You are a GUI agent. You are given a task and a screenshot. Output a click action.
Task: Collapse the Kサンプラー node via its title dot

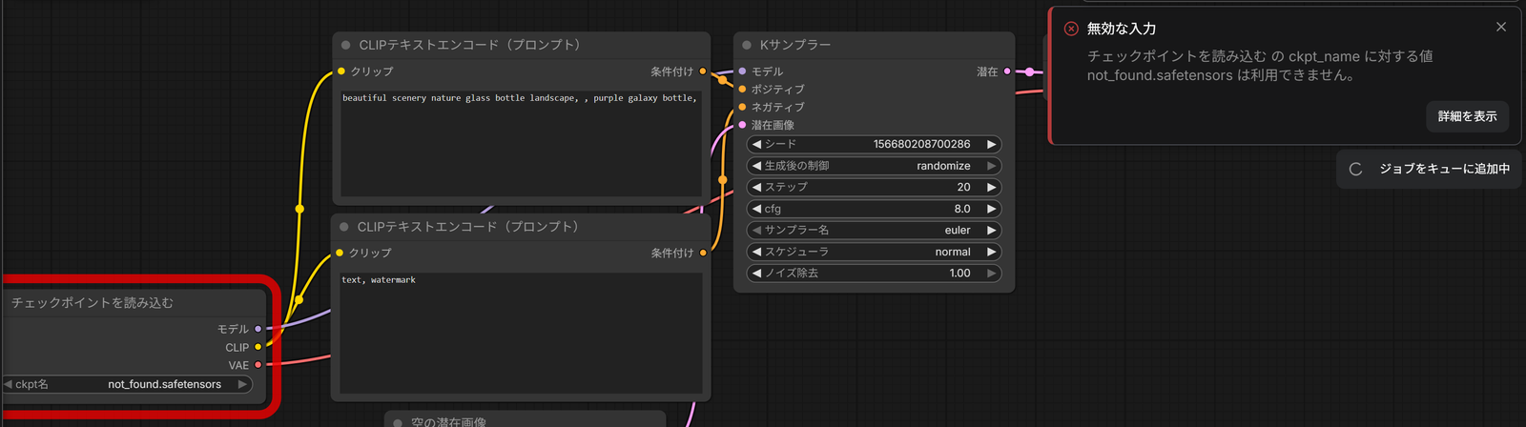click(747, 45)
